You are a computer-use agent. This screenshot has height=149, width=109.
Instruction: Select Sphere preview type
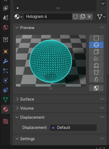pos(96,45)
